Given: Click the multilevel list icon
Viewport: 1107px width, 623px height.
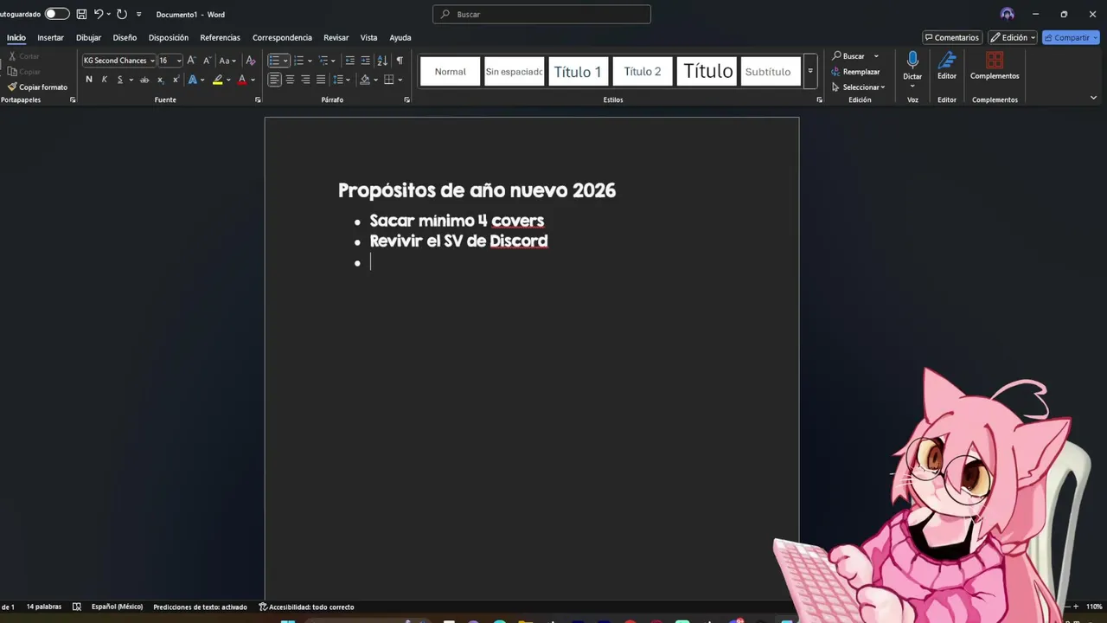Looking at the screenshot, I should pos(323,61).
